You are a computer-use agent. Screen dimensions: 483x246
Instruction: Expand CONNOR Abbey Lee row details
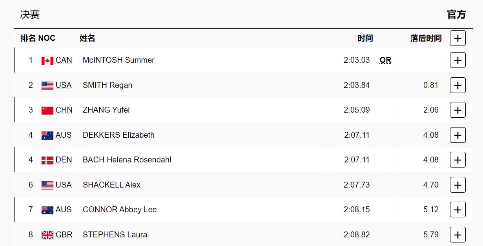[457, 210]
